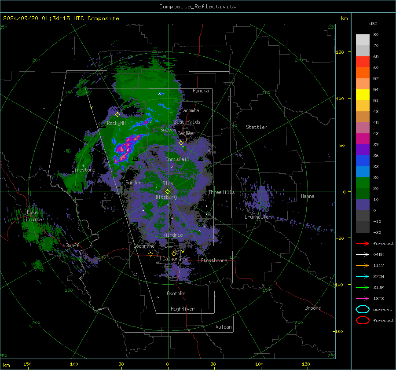Click the orange 111V arrow icon
Image resolution: width=396 pixels, height=370 pixels.
(363, 265)
